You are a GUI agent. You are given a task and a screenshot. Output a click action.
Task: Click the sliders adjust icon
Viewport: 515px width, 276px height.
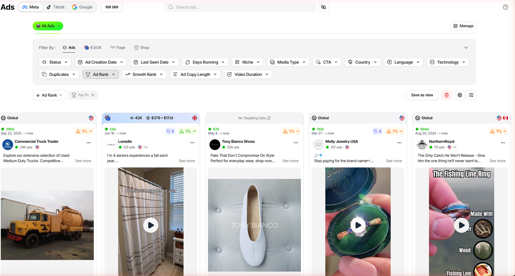pyautogui.click(x=471, y=95)
